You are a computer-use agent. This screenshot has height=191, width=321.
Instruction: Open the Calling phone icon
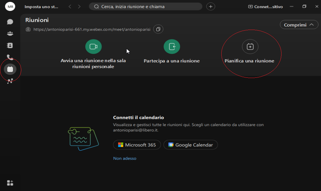[10, 57]
